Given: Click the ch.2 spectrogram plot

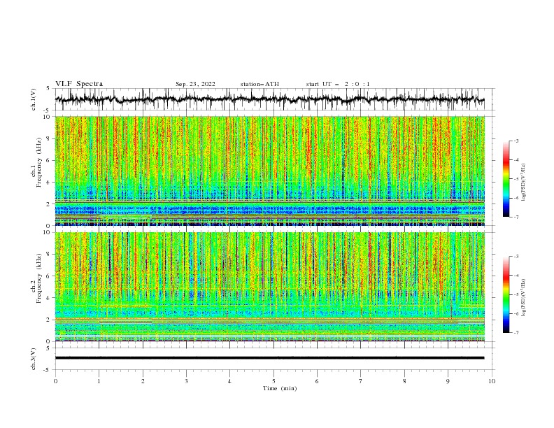Looking at the screenshot, I should (269, 287).
